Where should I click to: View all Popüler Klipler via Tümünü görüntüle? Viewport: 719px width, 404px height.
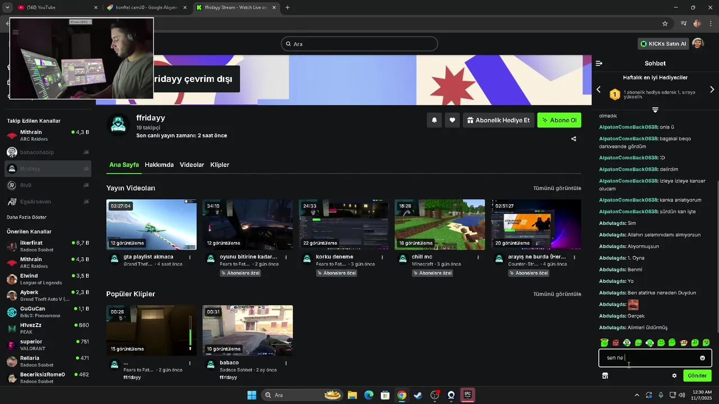[557, 294]
